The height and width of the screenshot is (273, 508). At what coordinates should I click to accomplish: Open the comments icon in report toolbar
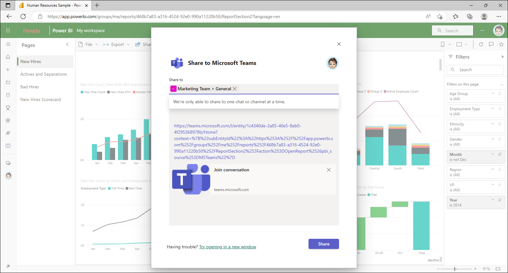pyautogui.click(x=491, y=44)
